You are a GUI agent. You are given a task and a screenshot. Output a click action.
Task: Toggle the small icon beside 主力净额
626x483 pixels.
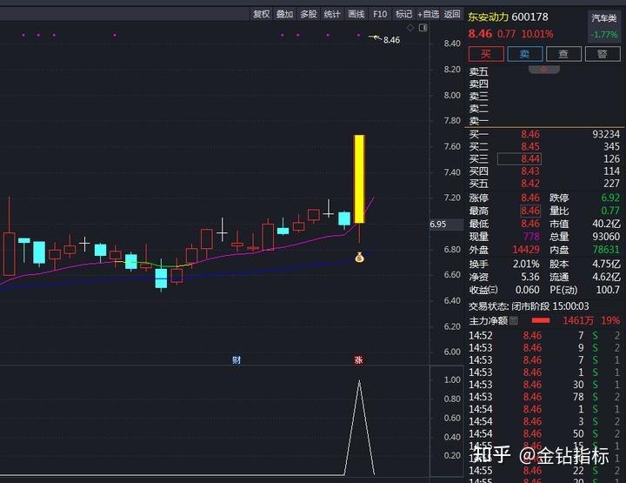click(x=514, y=320)
